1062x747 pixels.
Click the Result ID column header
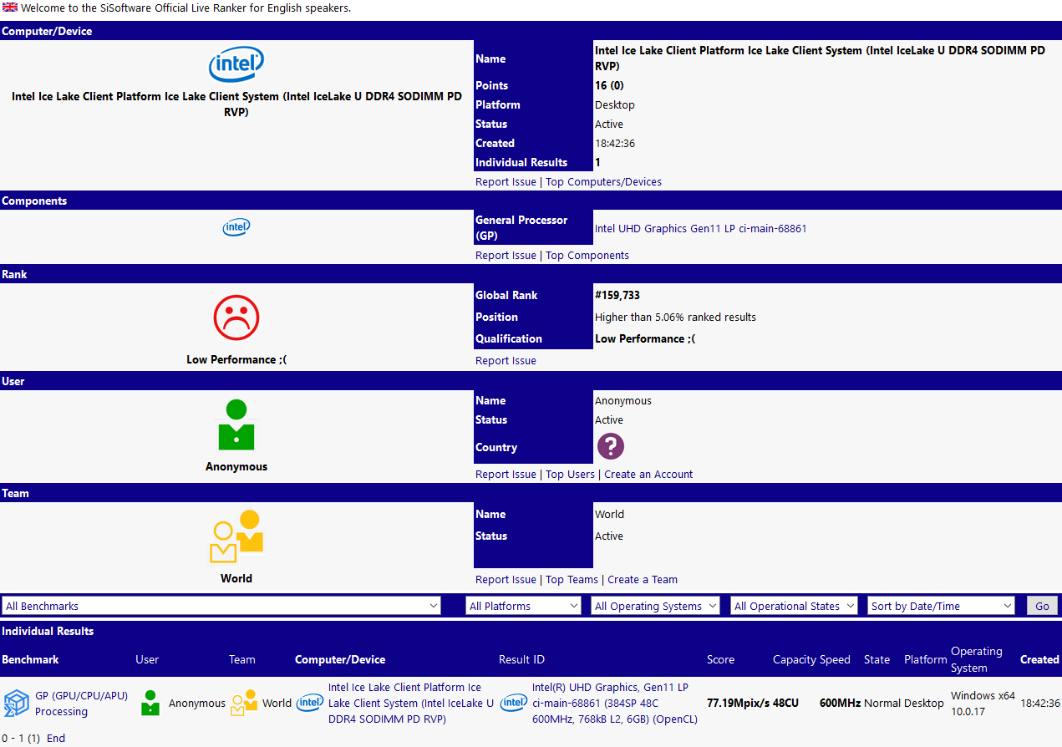click(x=521, y=659)
